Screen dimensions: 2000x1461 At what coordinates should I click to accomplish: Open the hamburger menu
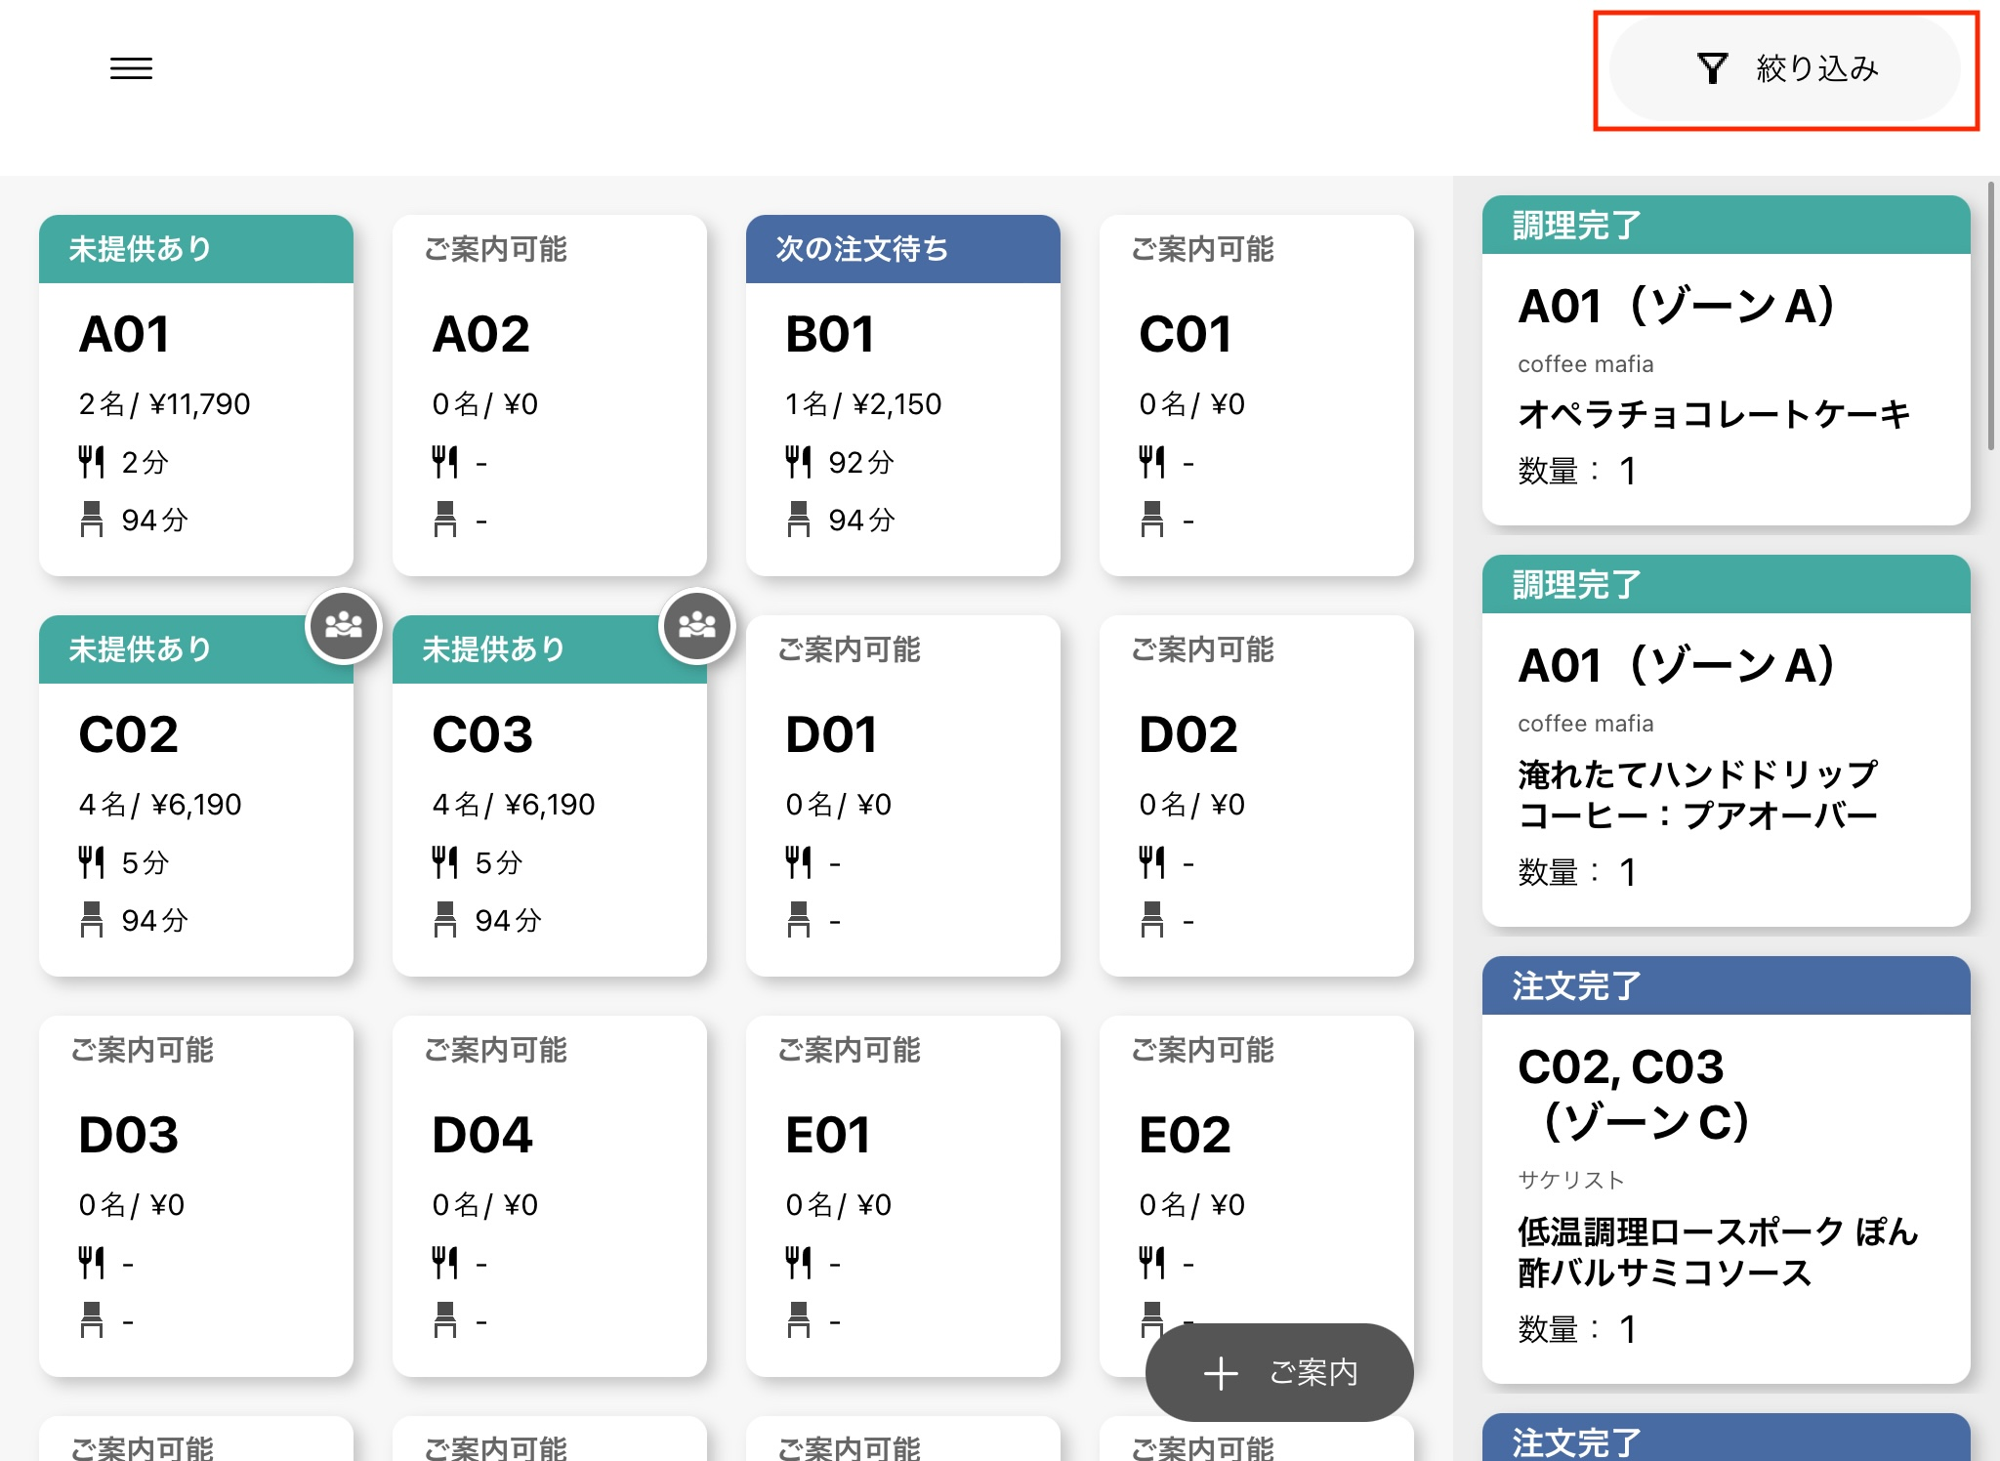point(131,68)
